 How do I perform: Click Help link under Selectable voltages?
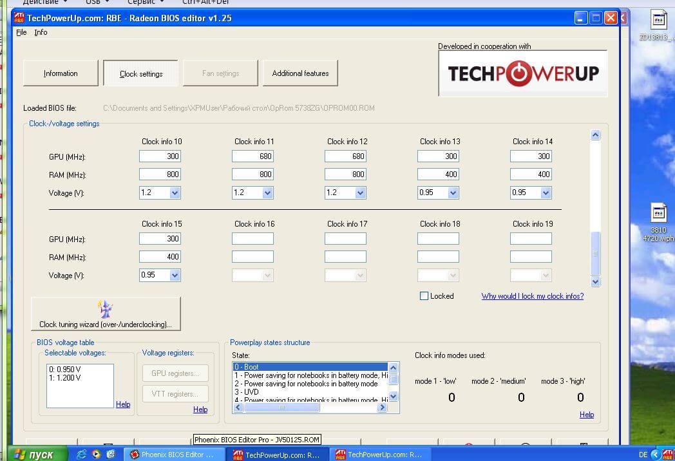(123, 404)
